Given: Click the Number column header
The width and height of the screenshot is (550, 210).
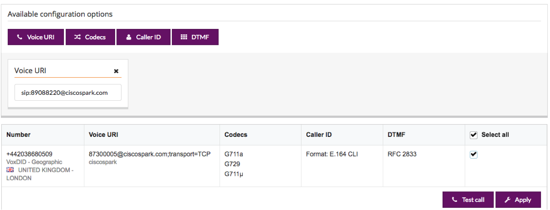Looking at the screenshot, I should (x=18, y=135).
